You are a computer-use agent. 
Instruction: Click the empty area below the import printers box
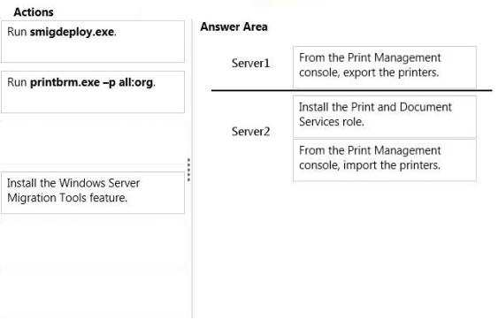pos(385,248)
